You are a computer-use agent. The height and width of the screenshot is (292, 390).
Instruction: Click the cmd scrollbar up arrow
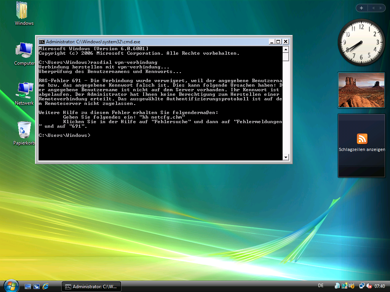pos(286,49)
